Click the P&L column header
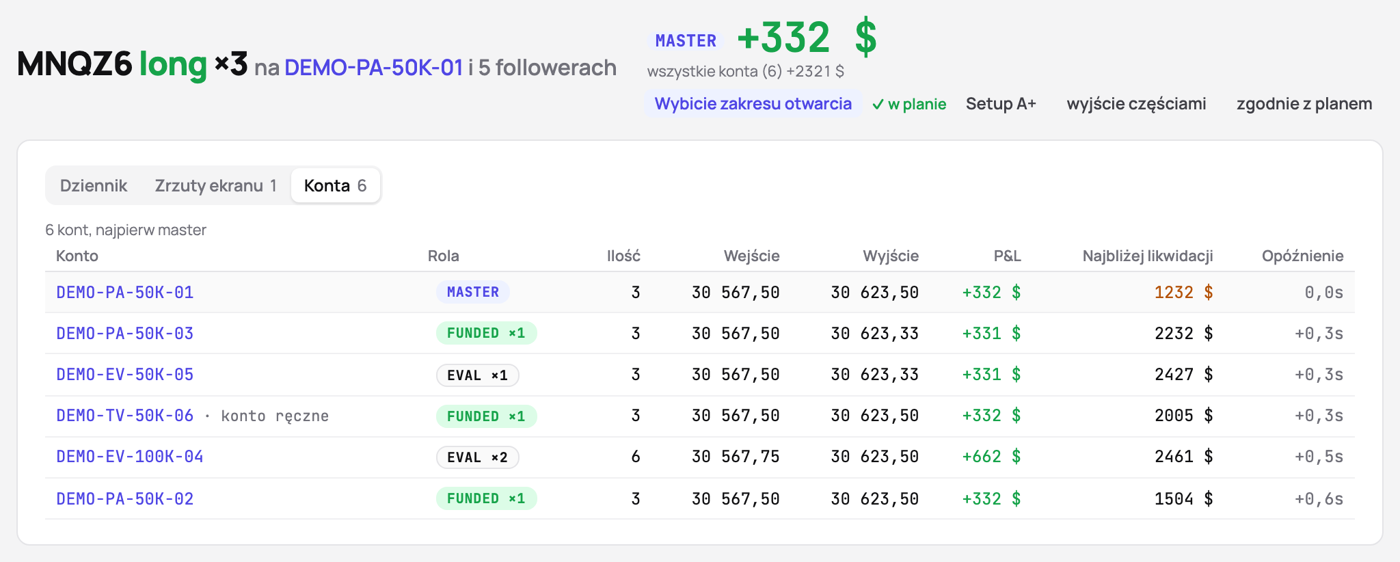 click(1008, 256)
